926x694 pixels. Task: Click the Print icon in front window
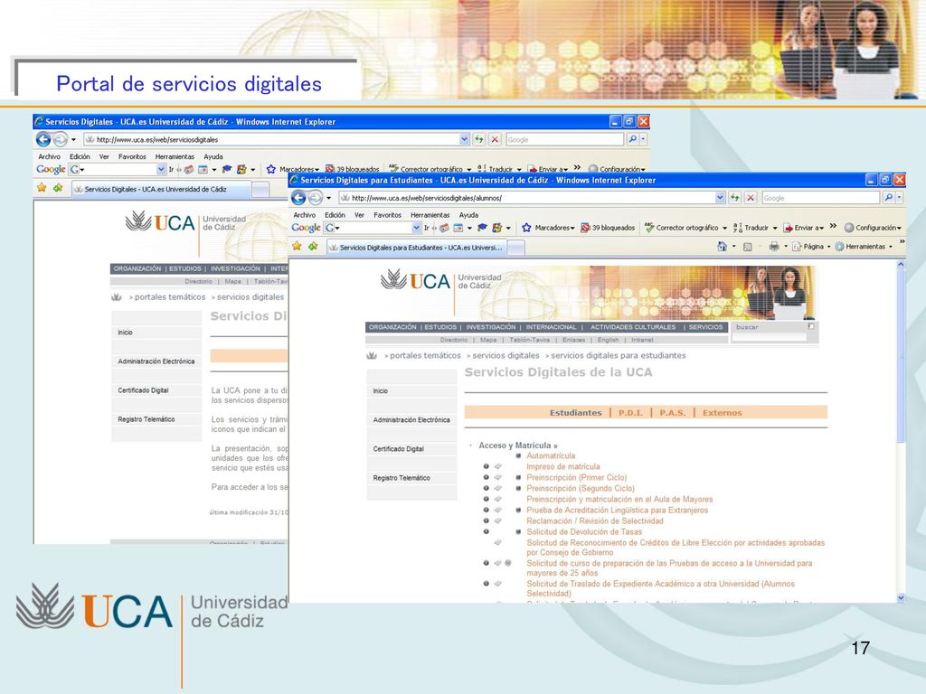point(774,247)
